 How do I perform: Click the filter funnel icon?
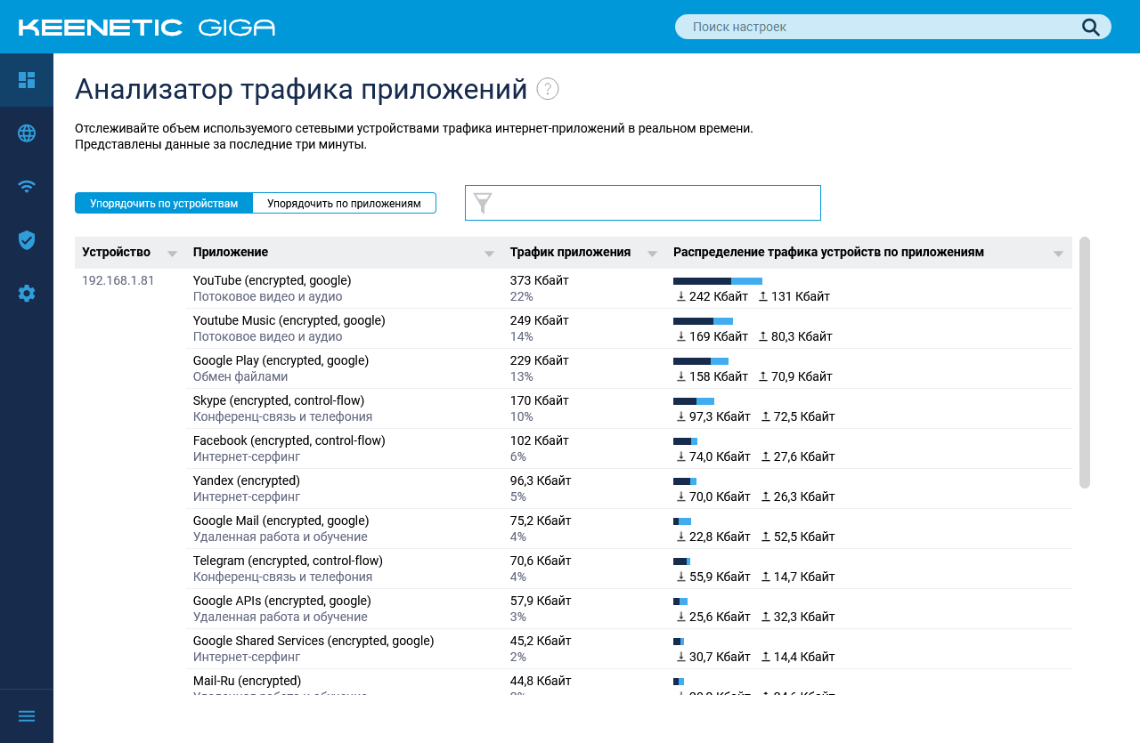pyautogui.click(x=483, y=203)
